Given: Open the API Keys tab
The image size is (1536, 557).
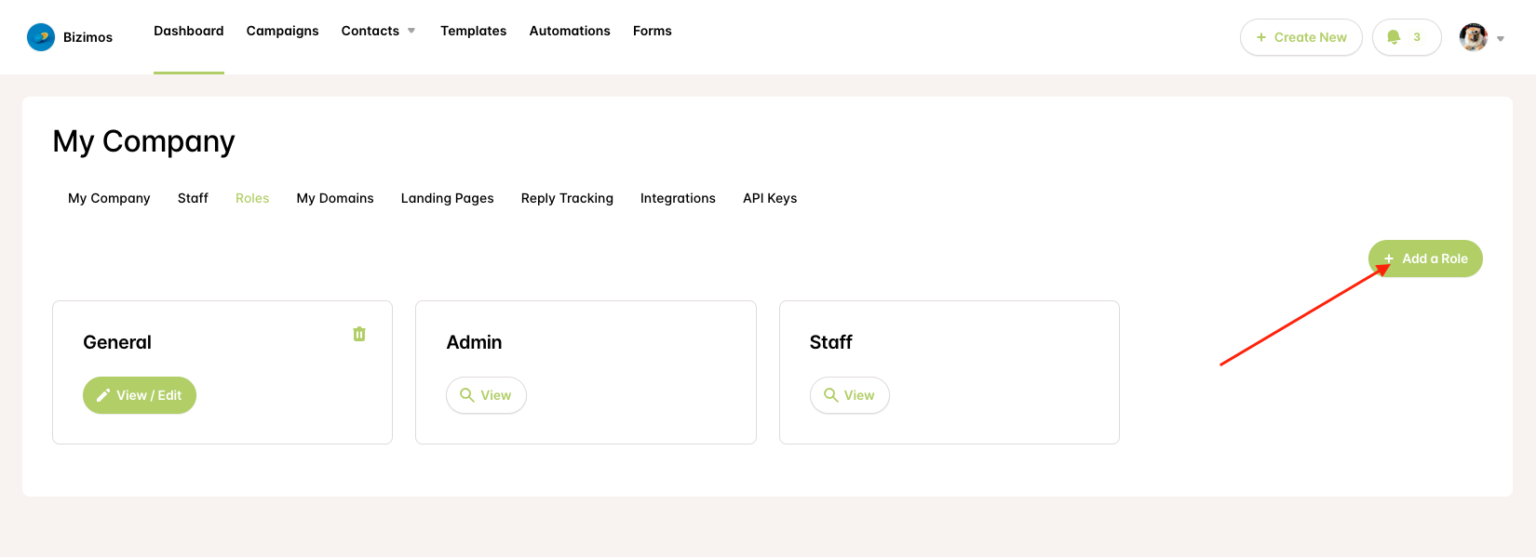Looking at the screenshot, I should (770, 198).
